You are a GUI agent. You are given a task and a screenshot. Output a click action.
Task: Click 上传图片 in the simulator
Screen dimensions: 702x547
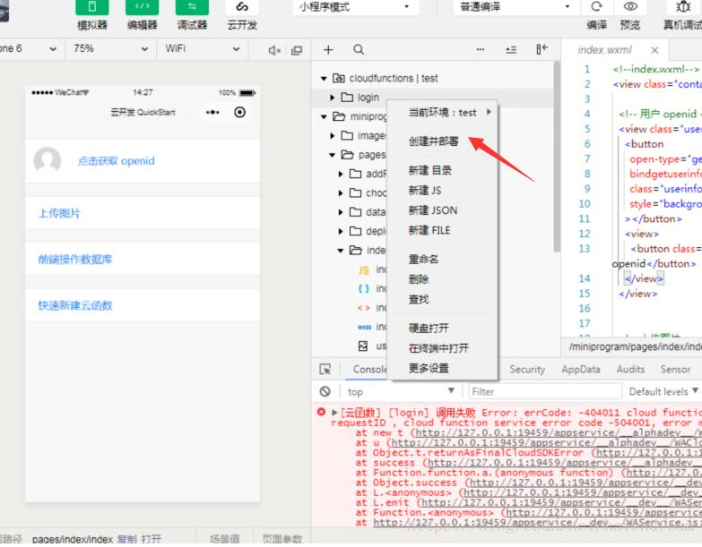pyautogui.click(x=58, y=214)
